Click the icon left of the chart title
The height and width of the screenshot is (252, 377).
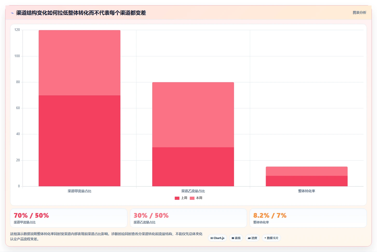12,13
